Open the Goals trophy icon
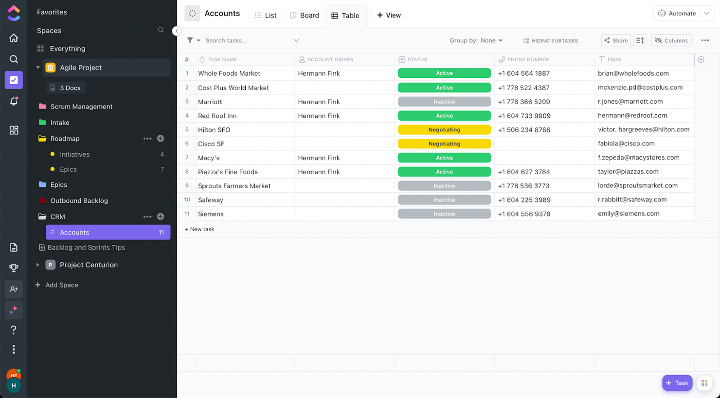Viewport: 720px width, 398px height. pos(14,268)
